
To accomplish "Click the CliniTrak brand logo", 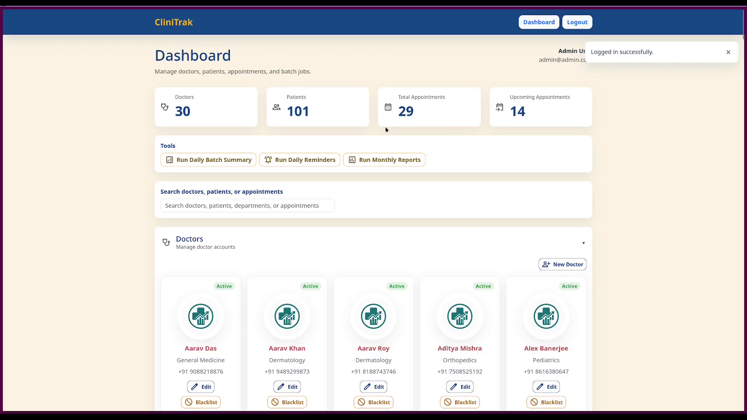I will pos(174,22).
